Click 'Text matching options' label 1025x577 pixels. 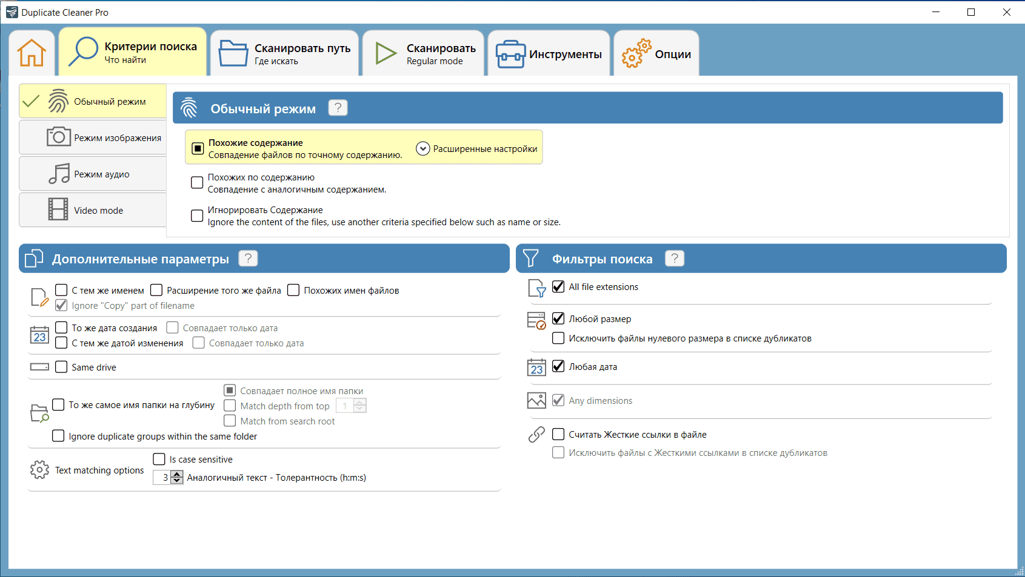tap(99, 470)
